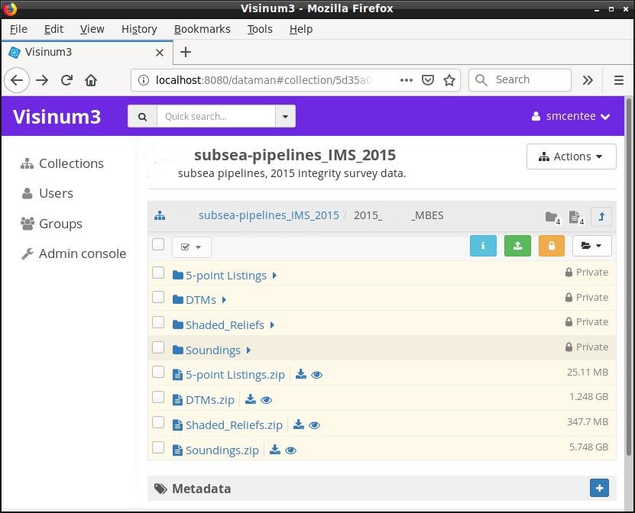This screenshot has height=513, width=635.
Task: Check the 5-point Listings folder checkbox
Action: click(158, 273)
